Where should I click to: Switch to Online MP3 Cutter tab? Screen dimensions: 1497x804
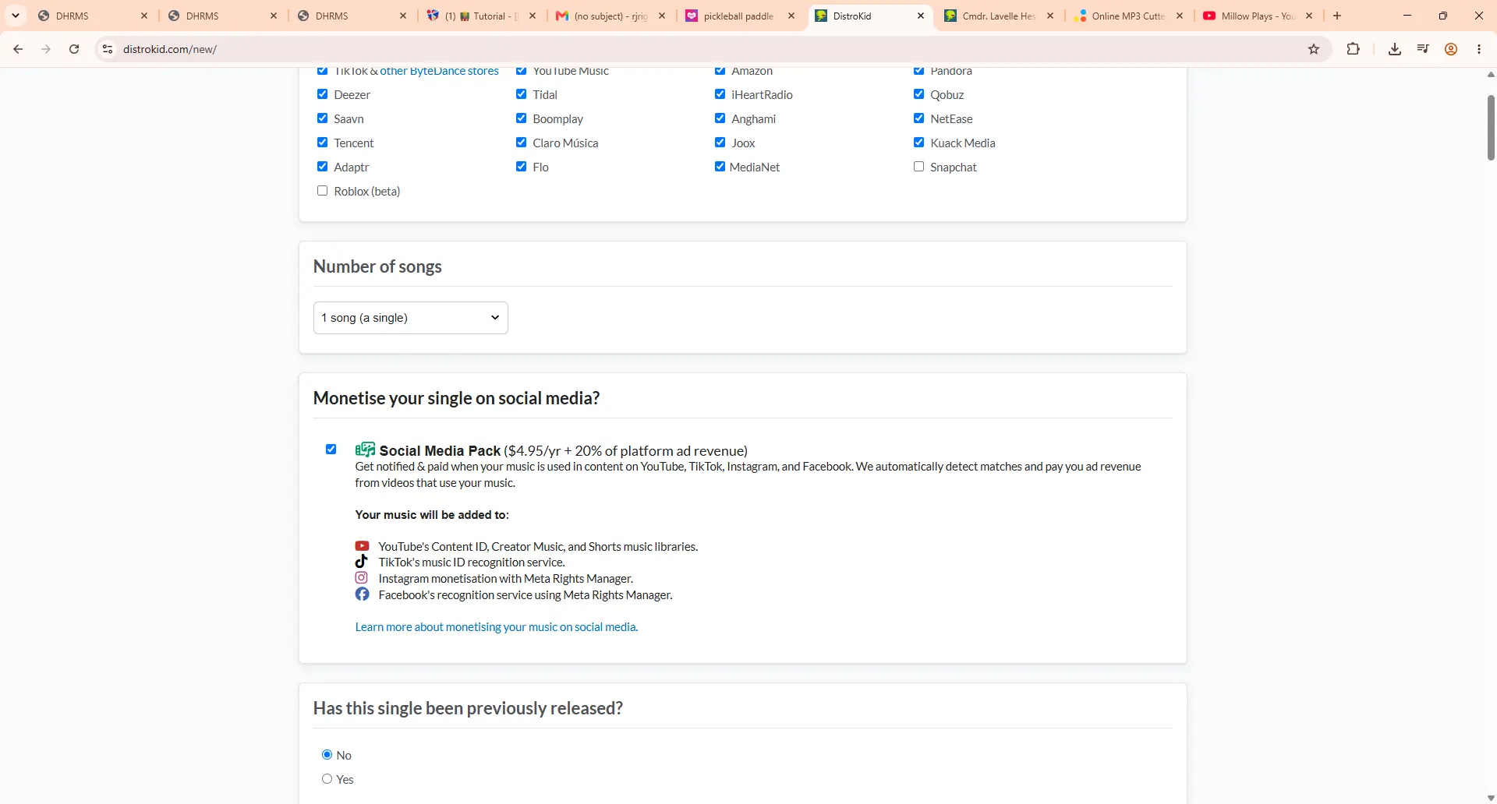(1128, 16)
